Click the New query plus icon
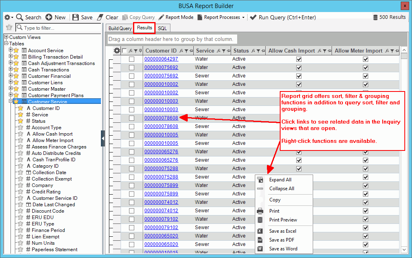 tap(49, 17)
